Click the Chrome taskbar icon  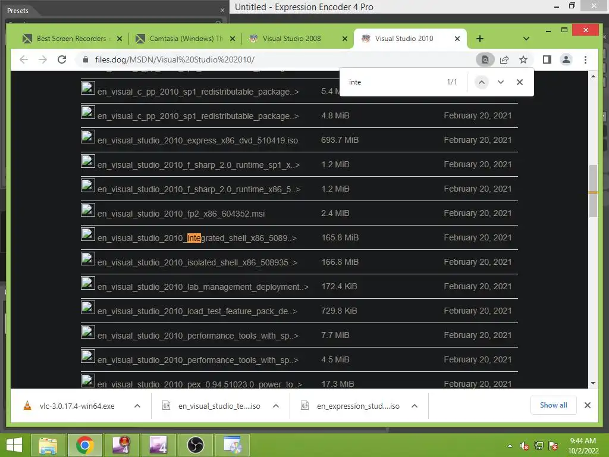[x=85, y=445]
